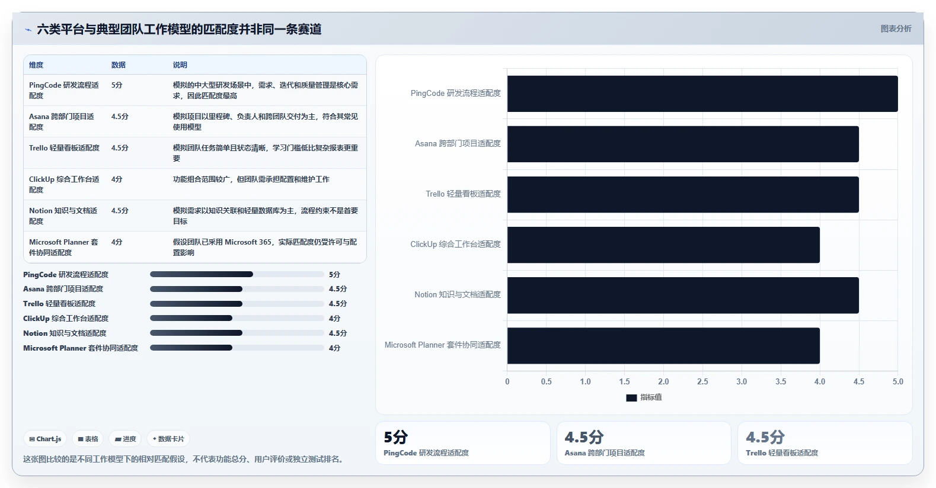Click the PingCode label in the progress list
The image size is (936, 488).
tap(66, 275)
